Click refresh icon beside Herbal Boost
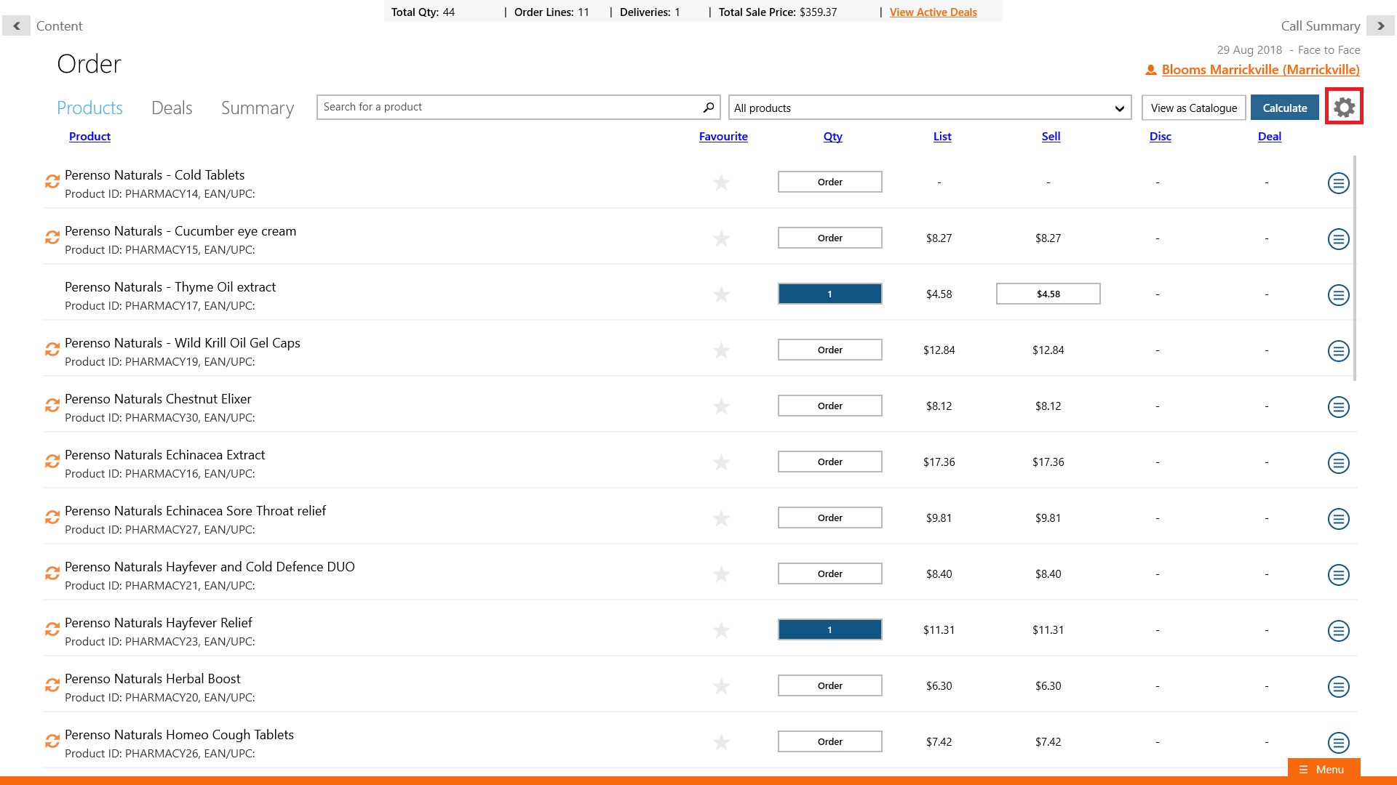 [52, 685]
